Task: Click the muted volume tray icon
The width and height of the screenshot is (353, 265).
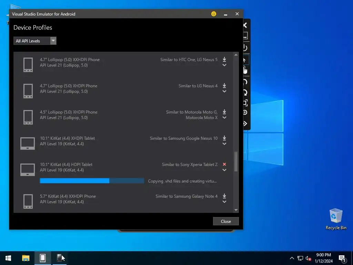Action: click(x=308, y=258)
